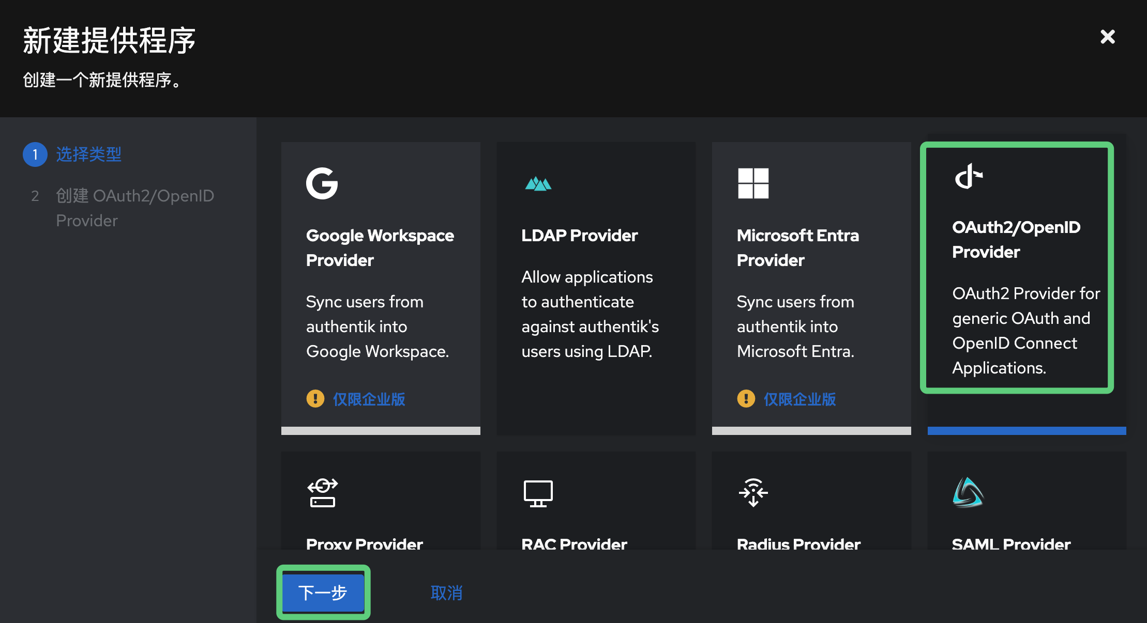Click the Google Workspace G icon

coord(322,183)
